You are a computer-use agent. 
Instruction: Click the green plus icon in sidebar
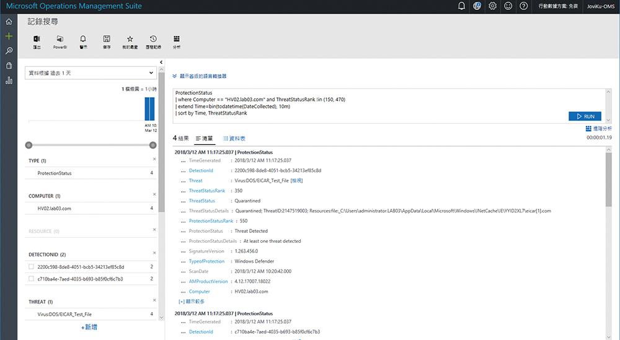9,36
